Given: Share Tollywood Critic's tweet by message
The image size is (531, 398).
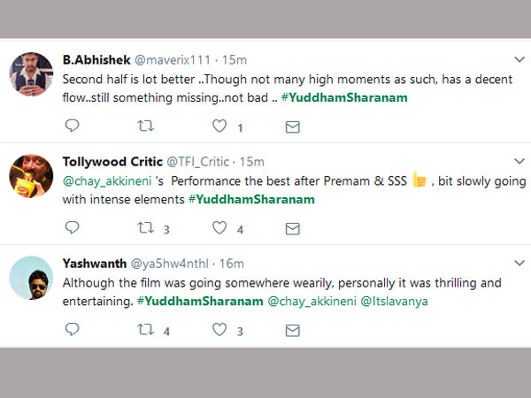Looking at the screenshot, I should click(x=292, y=228).
